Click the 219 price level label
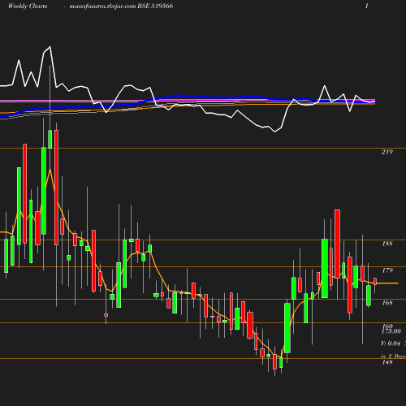 tap(387, 152)
